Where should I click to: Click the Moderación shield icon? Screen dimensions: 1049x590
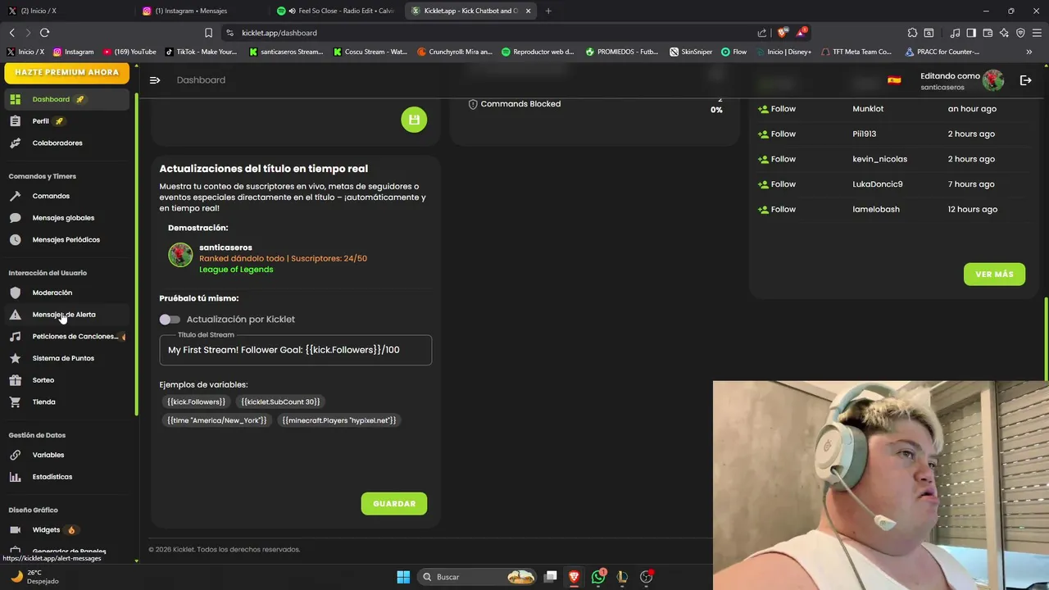coord(15,293)
